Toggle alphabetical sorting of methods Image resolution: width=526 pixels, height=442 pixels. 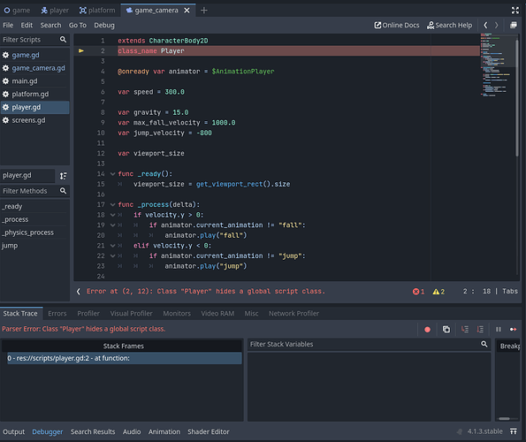point(63,176)
